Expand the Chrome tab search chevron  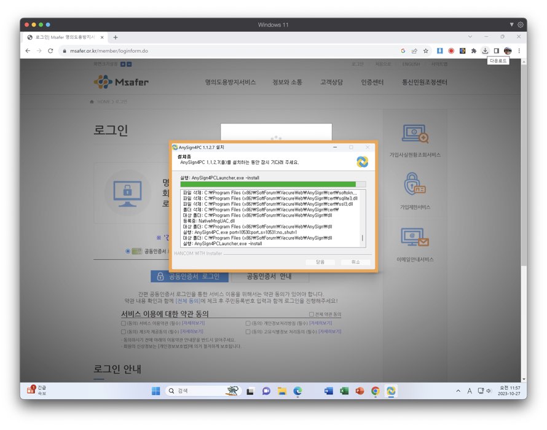(470, 37)
